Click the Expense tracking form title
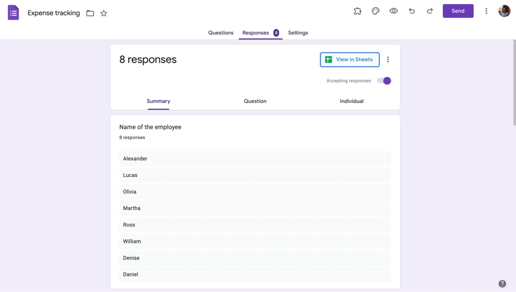Viewport: 516px width, 292px height. (x=54, y=13)
